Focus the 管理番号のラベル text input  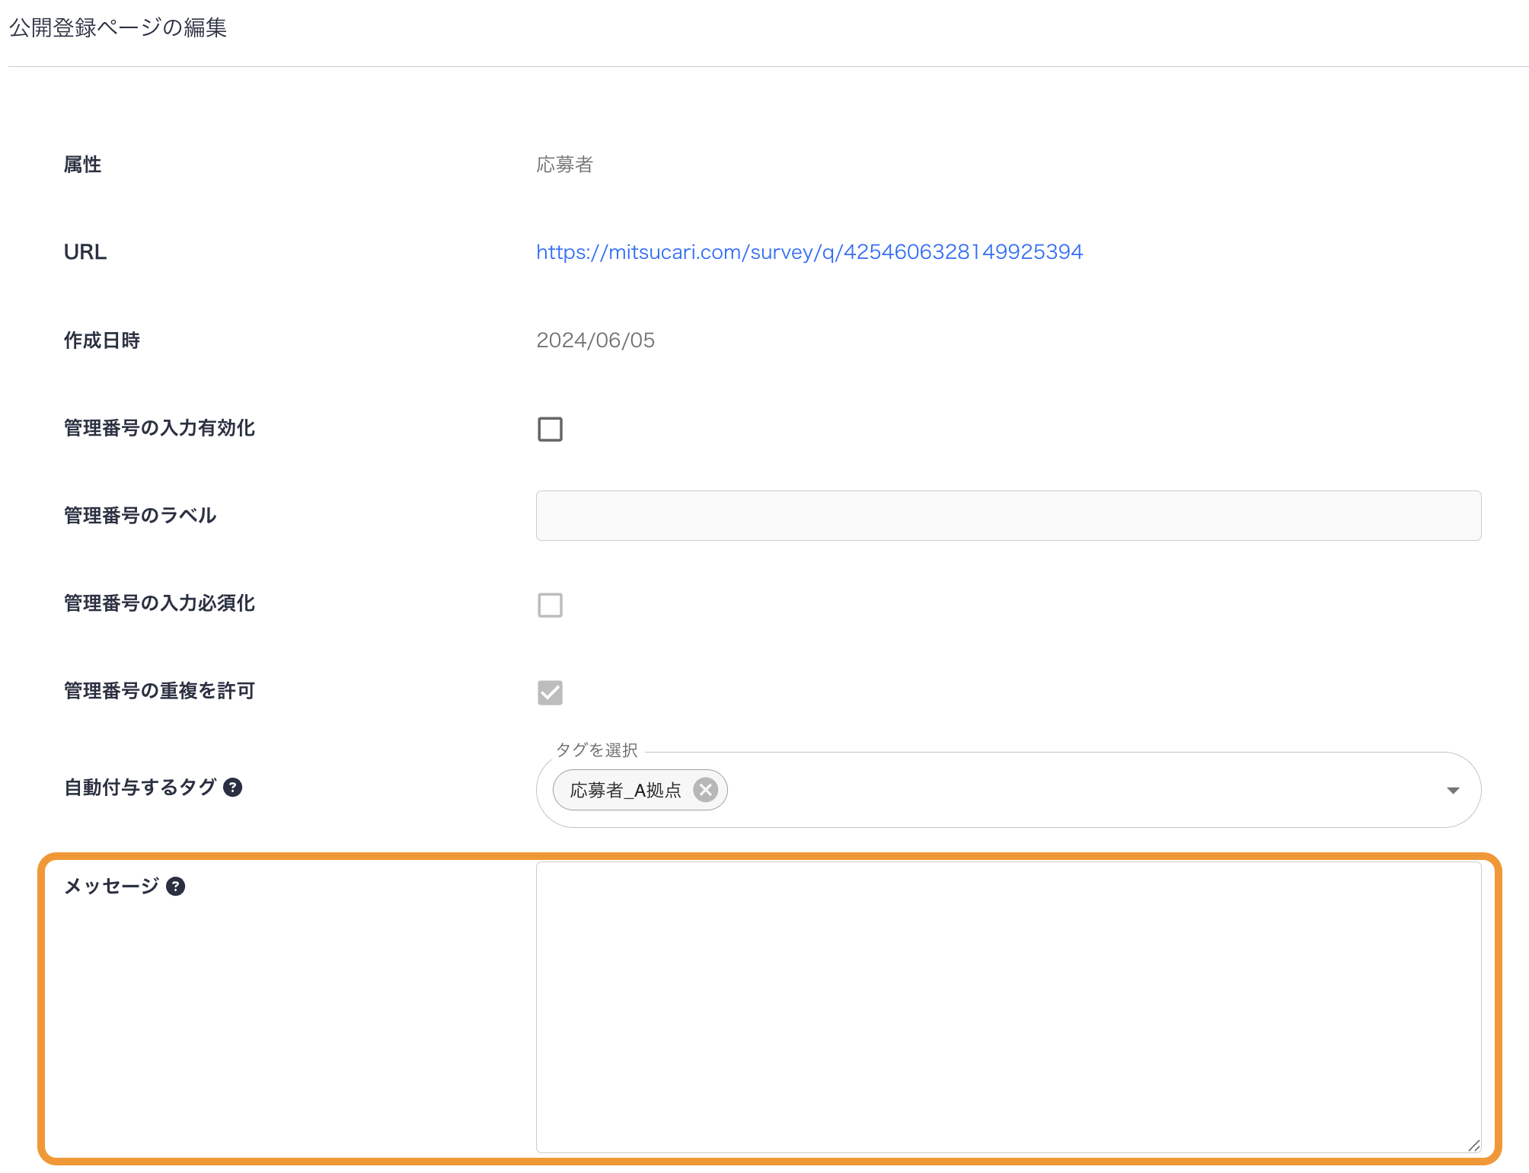coord(1008,516)
